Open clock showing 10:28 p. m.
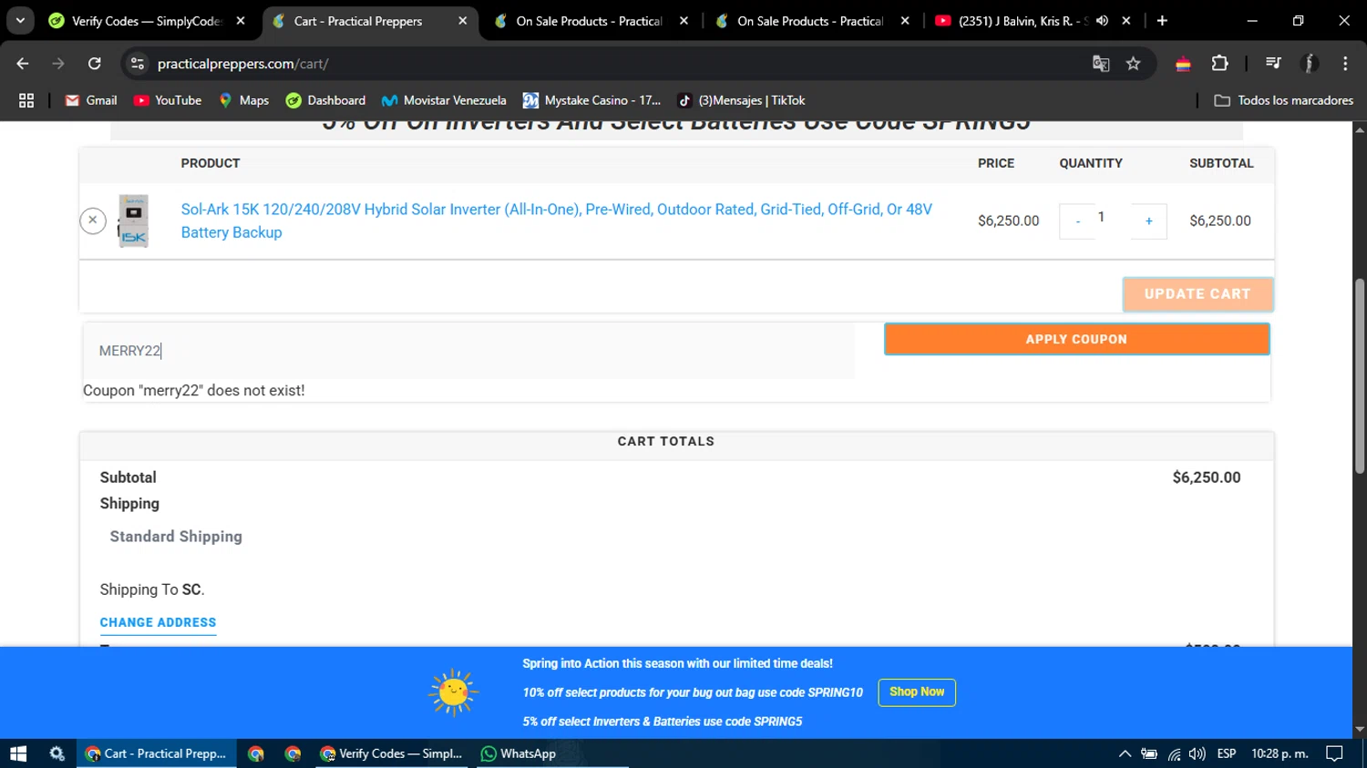Viewport: 1367px width, 768px height. click(x=1280, y=753)
